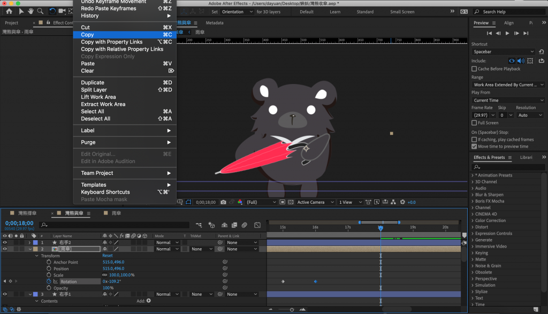The width and height of the screenshot is (548, 314).
Task: Open the comp flowchart icon in the viewer
Action: click(x=393, y=202)
